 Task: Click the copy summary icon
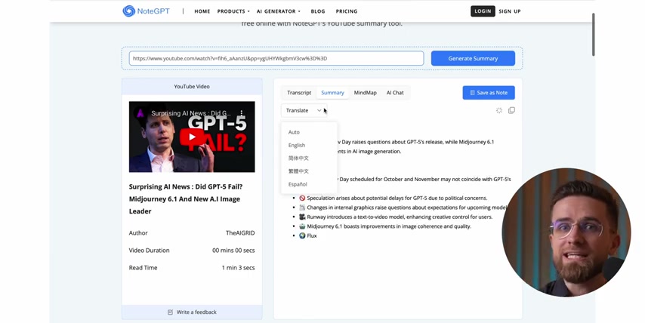[x=511, y=110]
